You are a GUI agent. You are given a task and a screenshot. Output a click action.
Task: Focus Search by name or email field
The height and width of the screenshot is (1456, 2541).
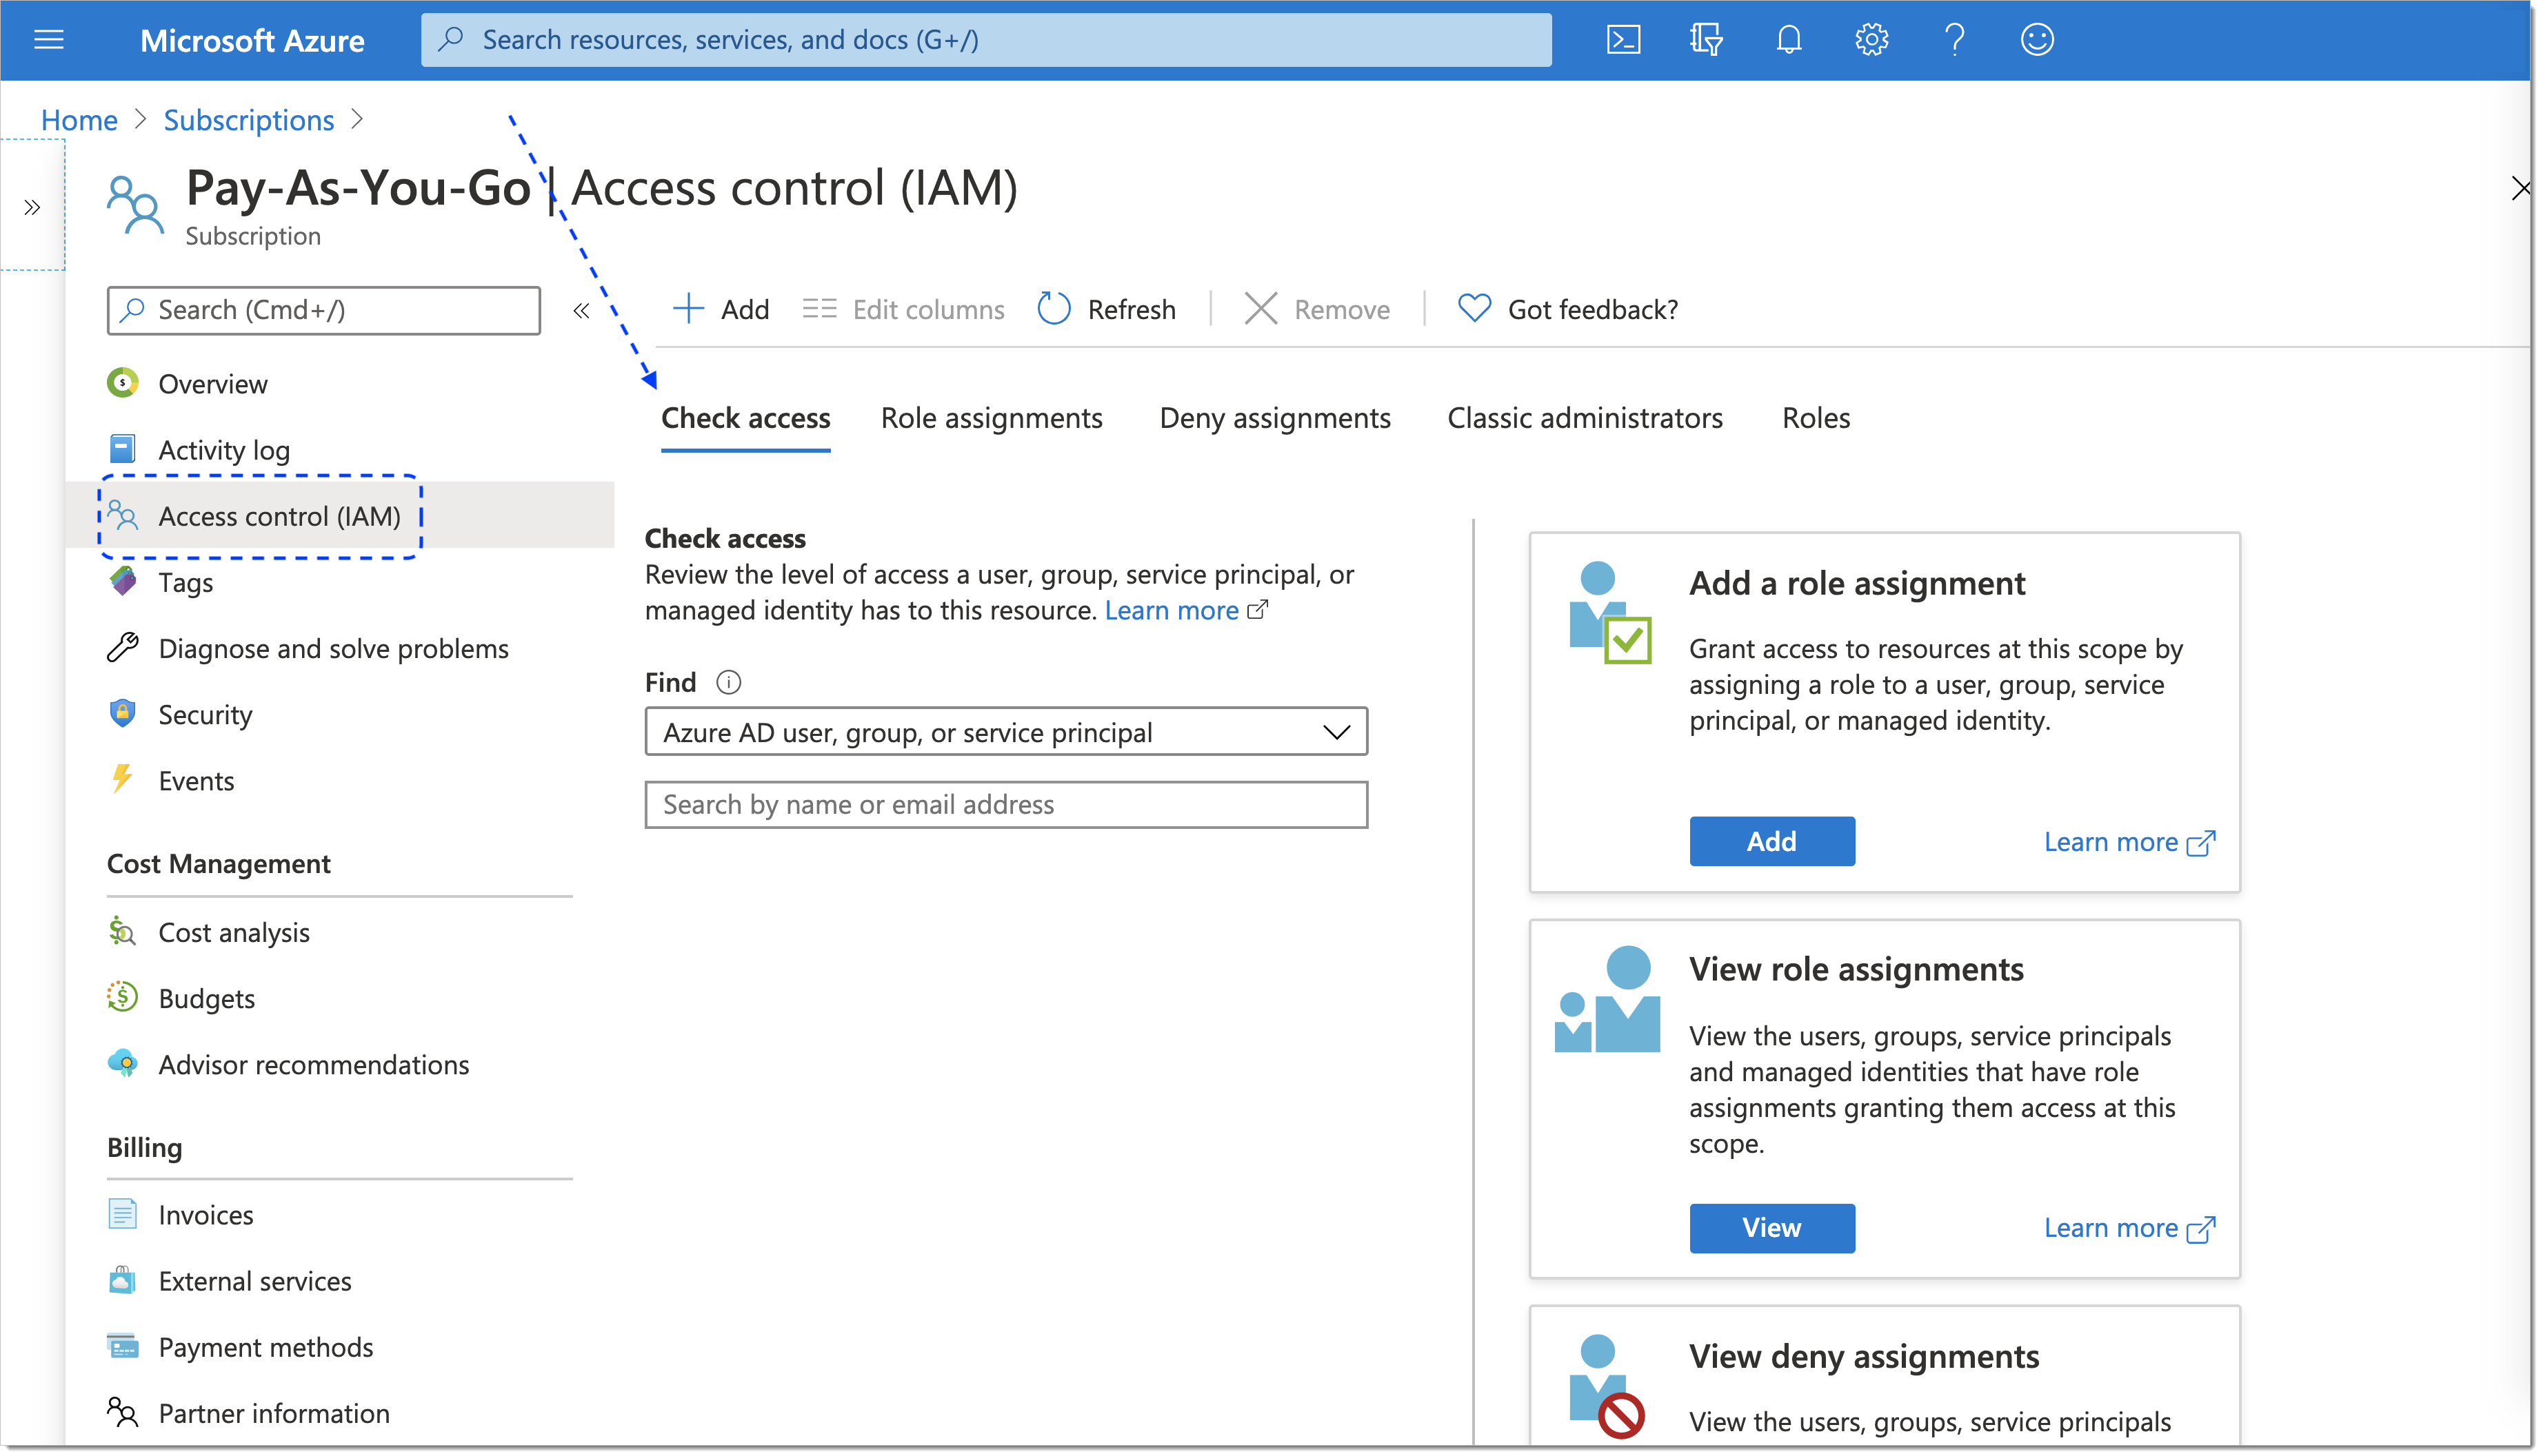coord(1005,804)
